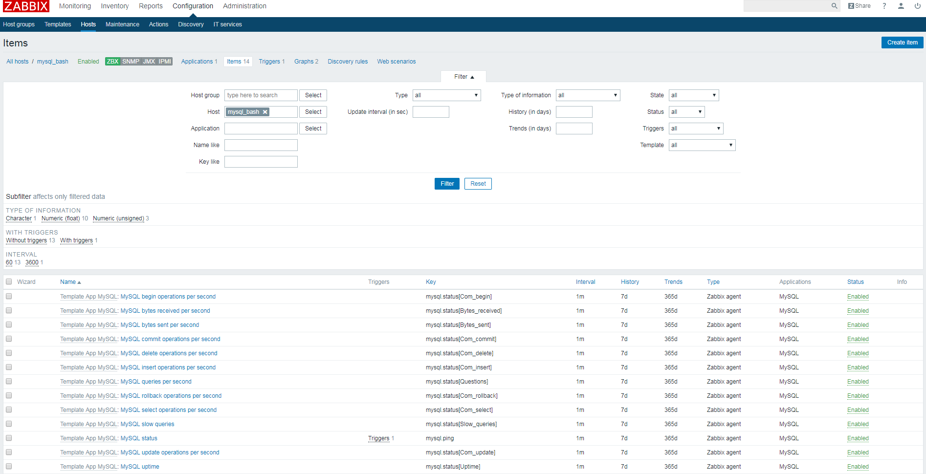This screenshot has height=474, width=926.
Task: Filter subfilter by Numeric (float)
Action: click(x=61, y=218)
